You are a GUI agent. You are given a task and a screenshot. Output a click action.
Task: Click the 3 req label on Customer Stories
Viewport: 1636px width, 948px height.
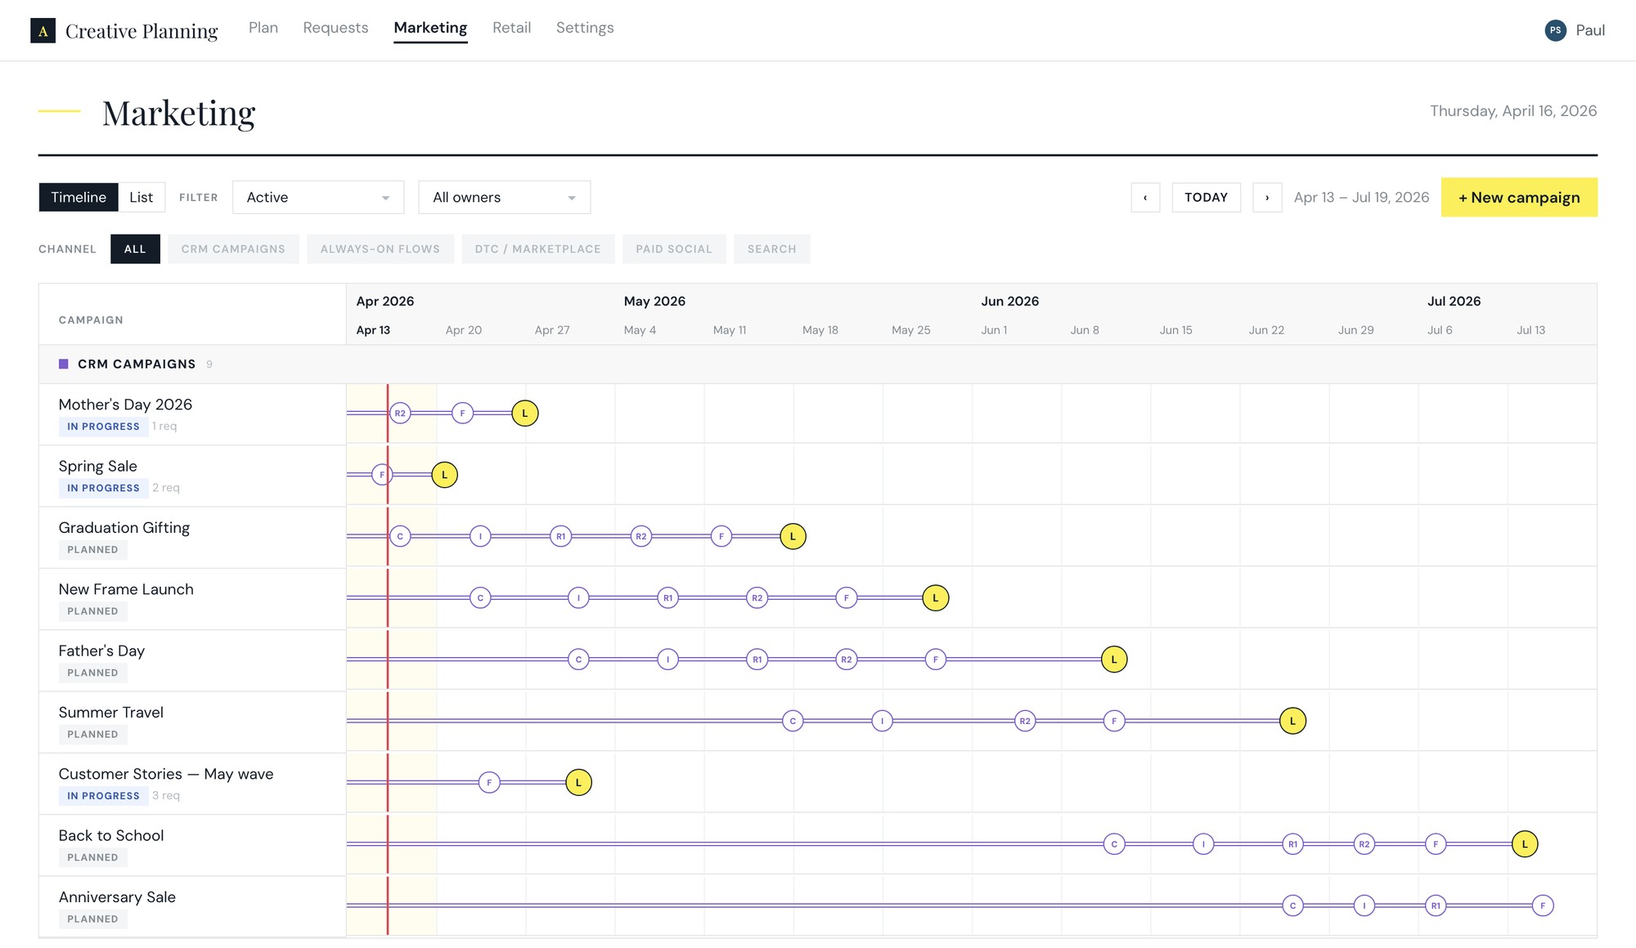point(166,796)
